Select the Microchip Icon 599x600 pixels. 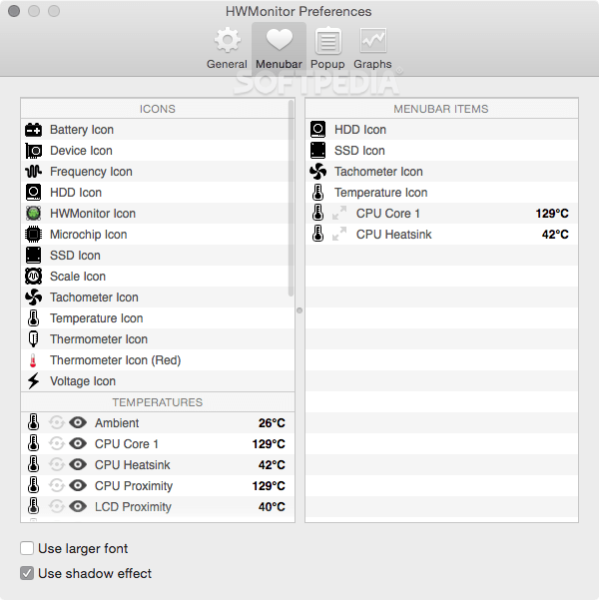pyautogui.click(x=33, y=235)
